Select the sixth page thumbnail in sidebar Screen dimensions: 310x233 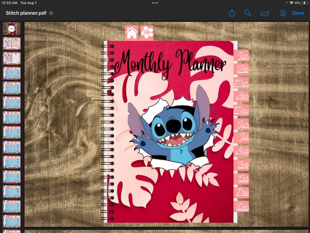tap(11, 102)
